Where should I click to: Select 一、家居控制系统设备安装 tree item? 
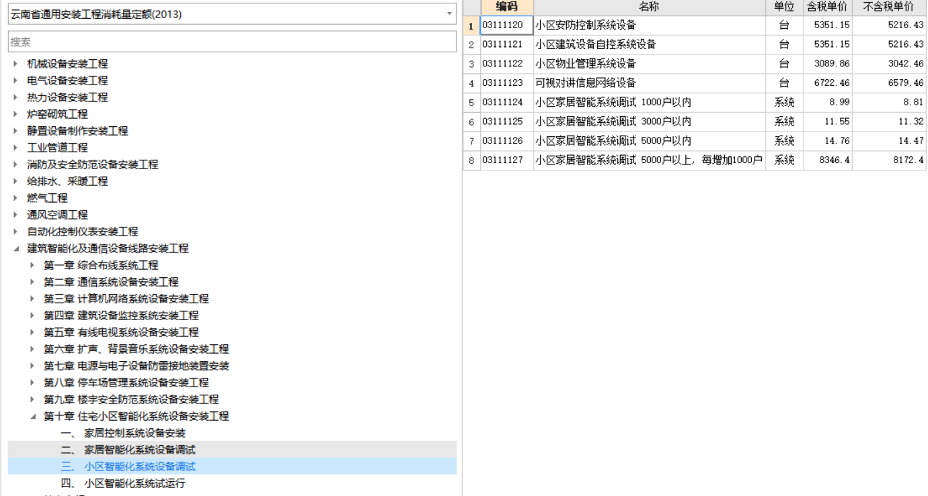tap(123, 433)
